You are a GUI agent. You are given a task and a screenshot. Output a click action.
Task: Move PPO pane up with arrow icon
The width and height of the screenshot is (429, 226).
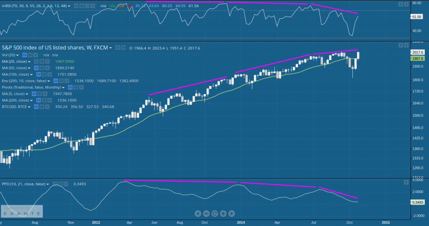pyautogui.click(x=406, y=183)
